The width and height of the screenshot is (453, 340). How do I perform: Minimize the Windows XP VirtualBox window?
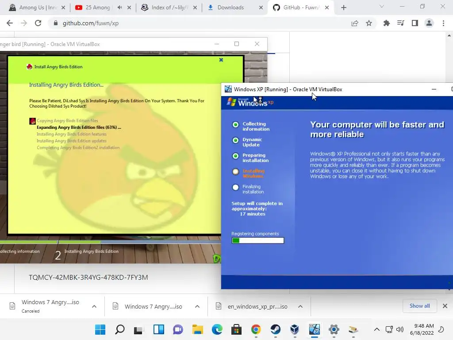434,89
